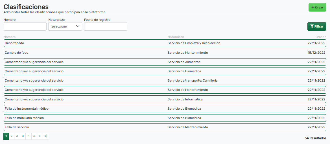This screenshot has width=330, height=144.
Task: Click the last page arrow icon
Action: pos(46,136)
